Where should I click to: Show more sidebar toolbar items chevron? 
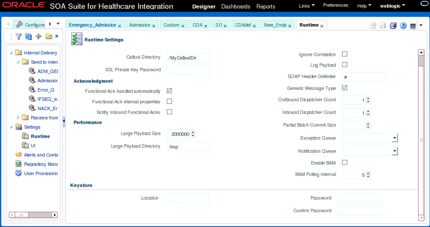click(56, 36)
